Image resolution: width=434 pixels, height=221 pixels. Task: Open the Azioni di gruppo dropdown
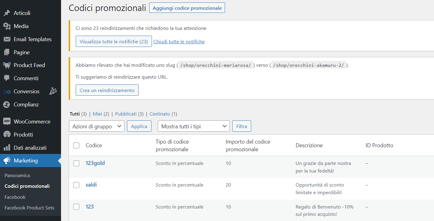pyautogui.click(x=96, y=126)
